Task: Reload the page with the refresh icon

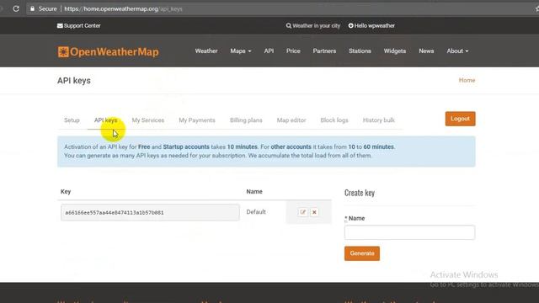Action: click(x=16, y=8)
